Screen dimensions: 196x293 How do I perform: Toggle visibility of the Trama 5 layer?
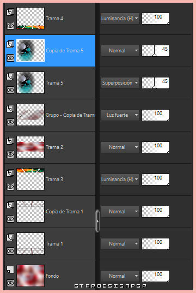tap(10, 90)
